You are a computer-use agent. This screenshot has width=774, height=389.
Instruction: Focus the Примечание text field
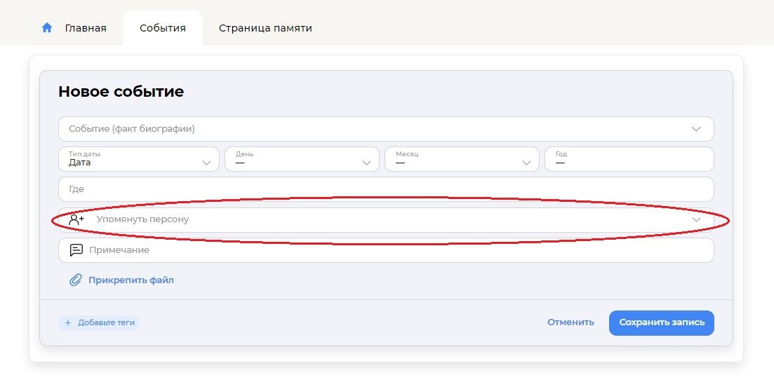(387, 250)
